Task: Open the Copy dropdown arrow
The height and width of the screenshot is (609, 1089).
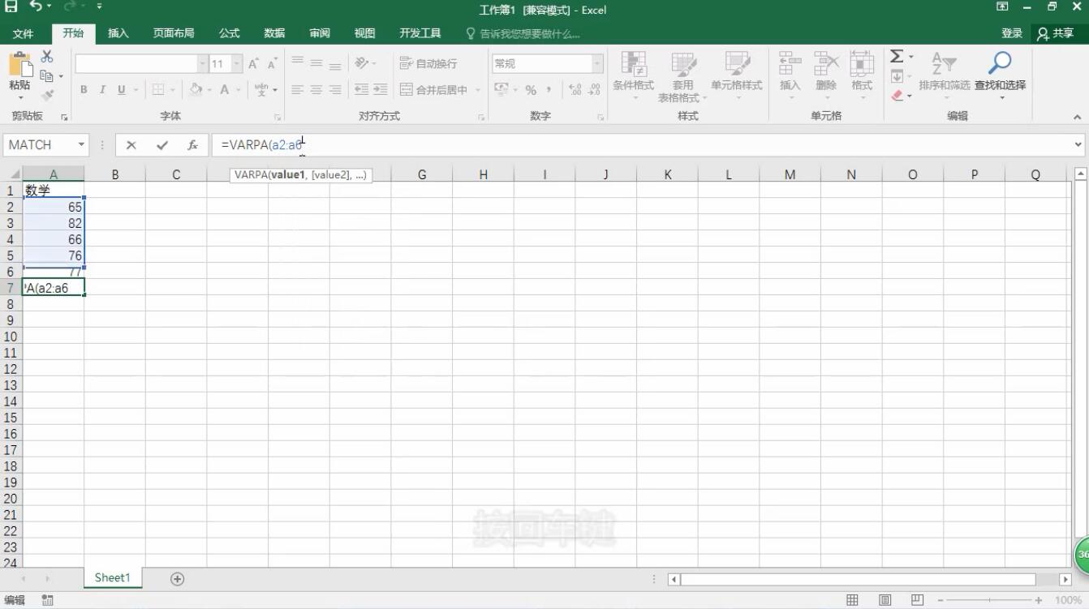Action: (x=61, y=76)
